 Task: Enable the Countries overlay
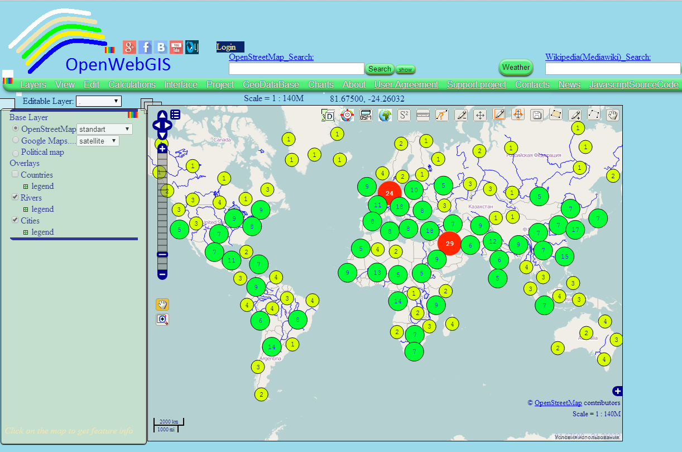point(15,174)
